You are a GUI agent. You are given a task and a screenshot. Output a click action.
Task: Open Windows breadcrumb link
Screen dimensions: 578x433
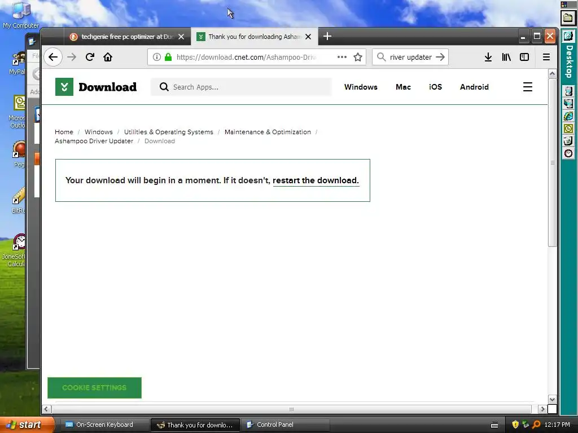pyautogui.click(x=98, y=132)
